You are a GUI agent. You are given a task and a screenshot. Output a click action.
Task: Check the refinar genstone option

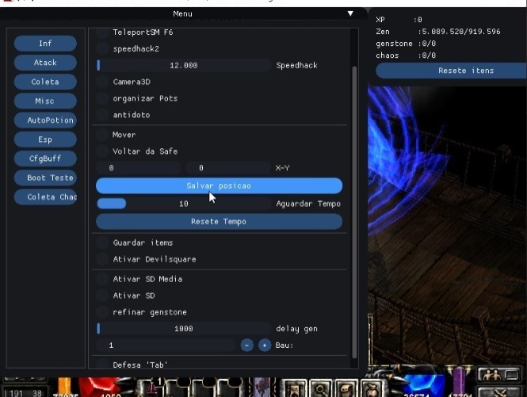click(x=102, y=312)
